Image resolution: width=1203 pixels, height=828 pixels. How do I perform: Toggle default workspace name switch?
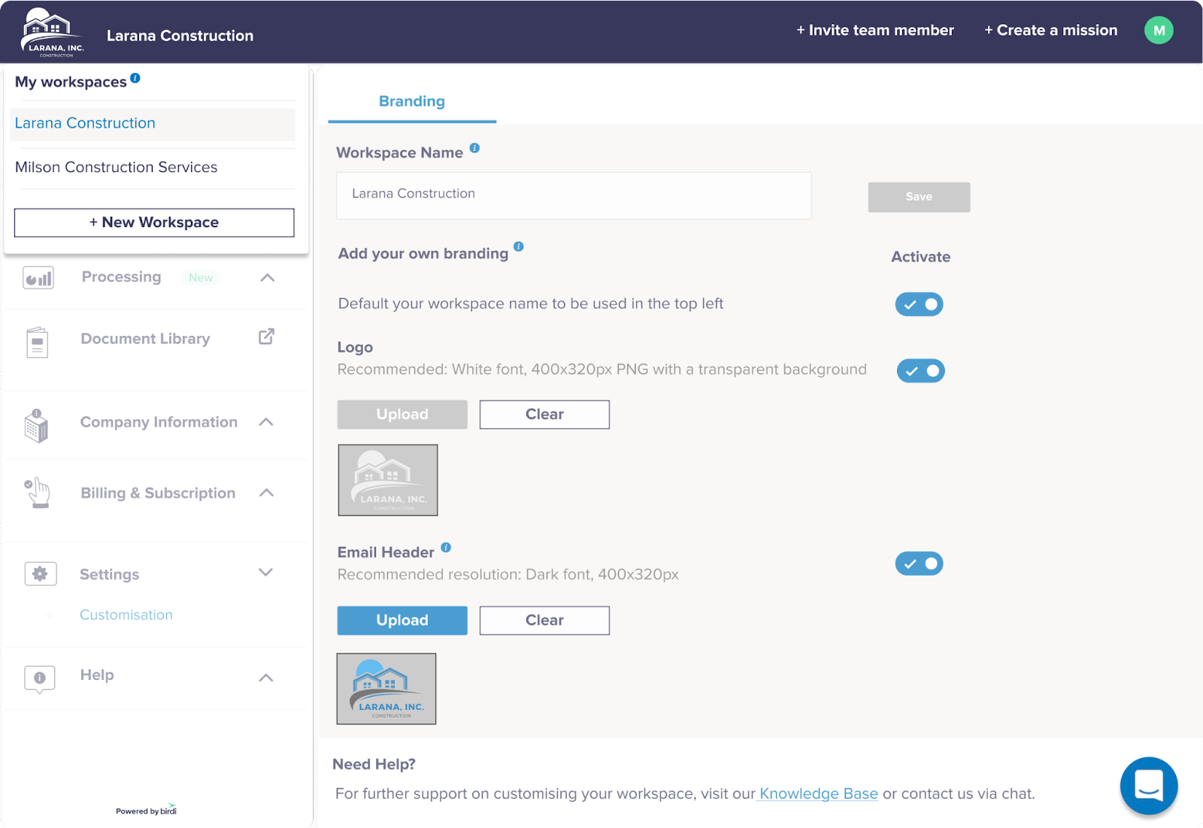(919, 304)
